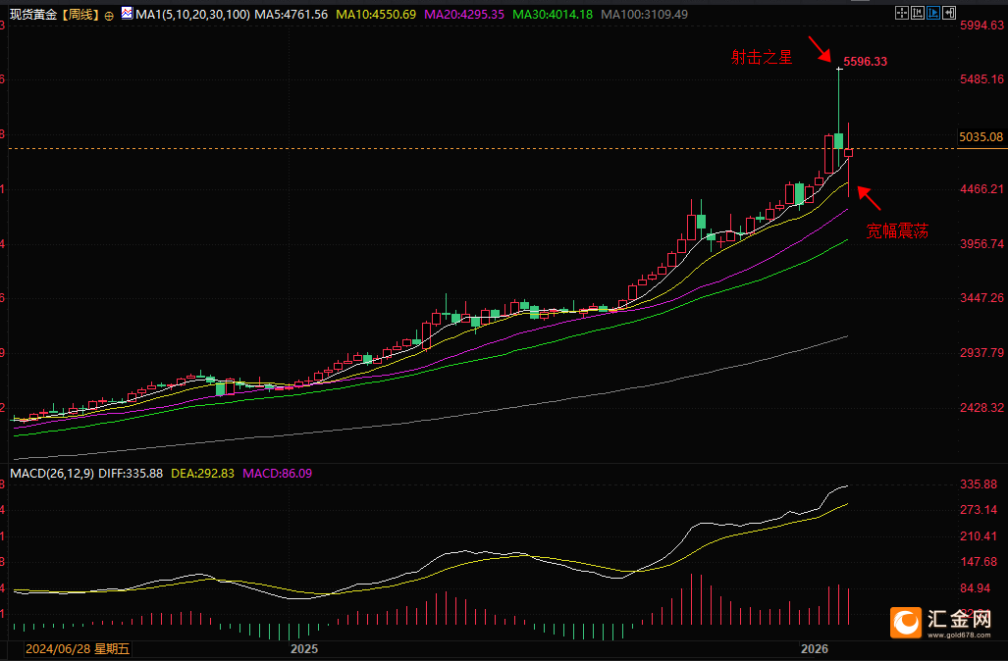Click the MA30:4014.18 value
1008x661 pixels.
553,14
